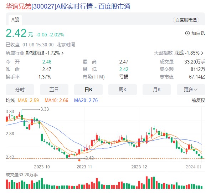Click the 昨收 value 2.47
The image size is (206, 193).
pyautogui.click(x=47, y=69)
